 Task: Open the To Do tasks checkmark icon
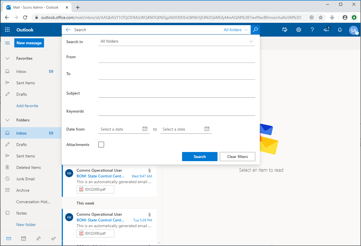click(x=53, y=238)
